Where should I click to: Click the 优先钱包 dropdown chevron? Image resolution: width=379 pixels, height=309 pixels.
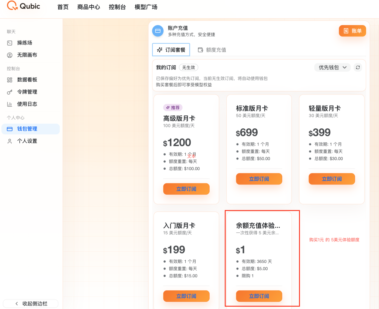[x=345, y=68]
